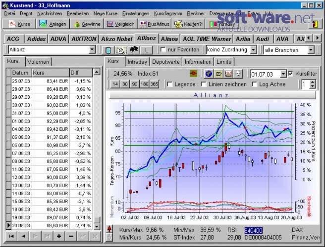Click the notebook icon next to Allianz combo
Image resolution: width=325 pixels, height=247 pixels.
coord(108,50)
